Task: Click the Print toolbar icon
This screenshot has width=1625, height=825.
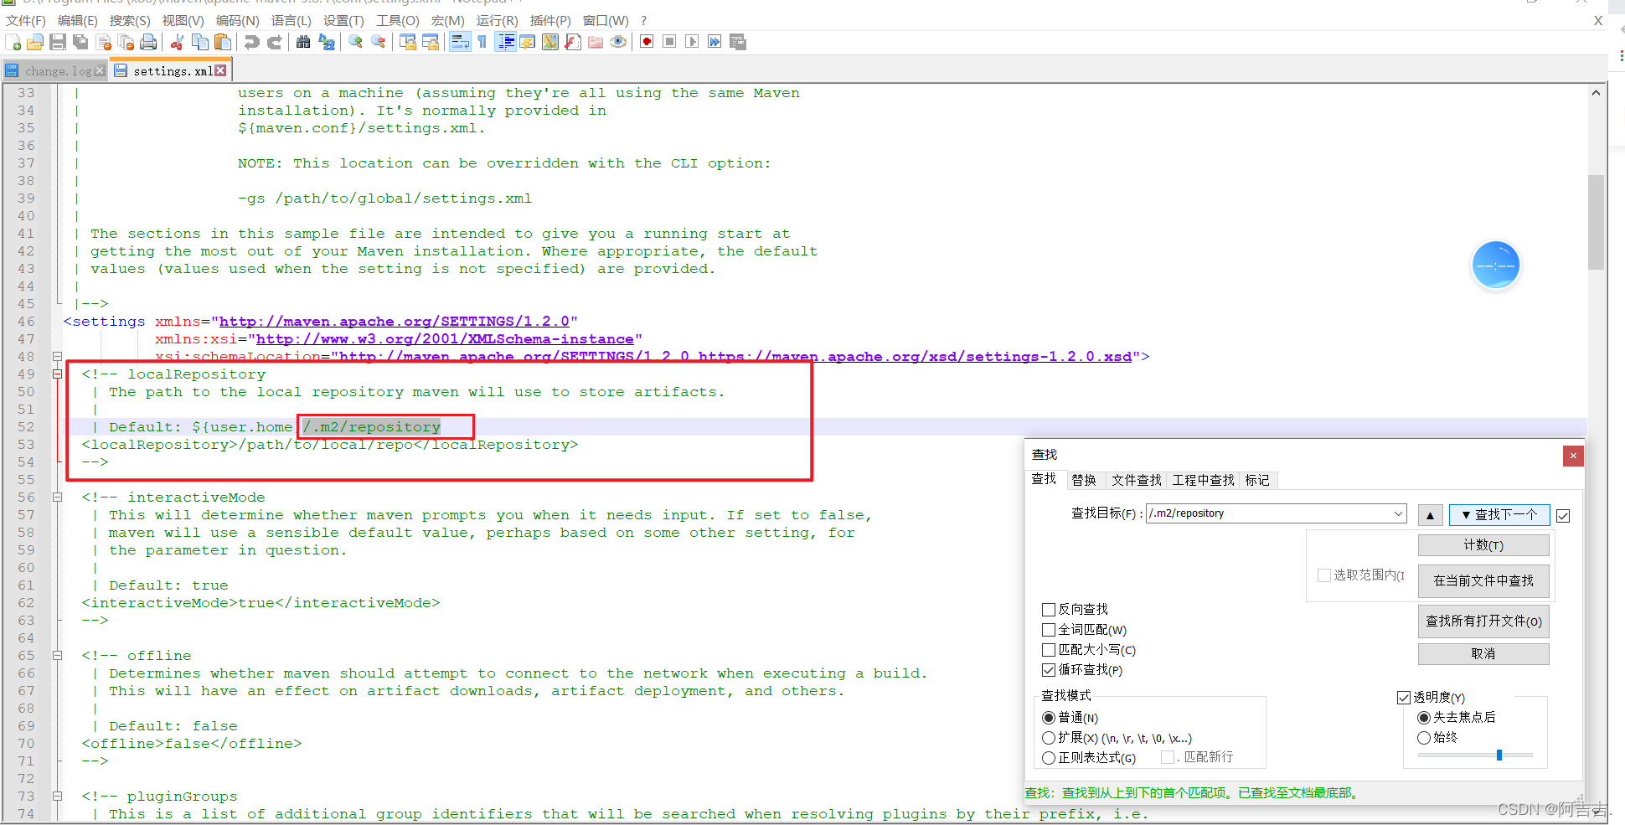Action: click(148, 42)
